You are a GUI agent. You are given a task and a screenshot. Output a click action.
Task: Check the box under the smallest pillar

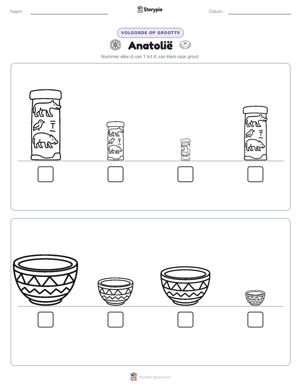coord(185,174)
